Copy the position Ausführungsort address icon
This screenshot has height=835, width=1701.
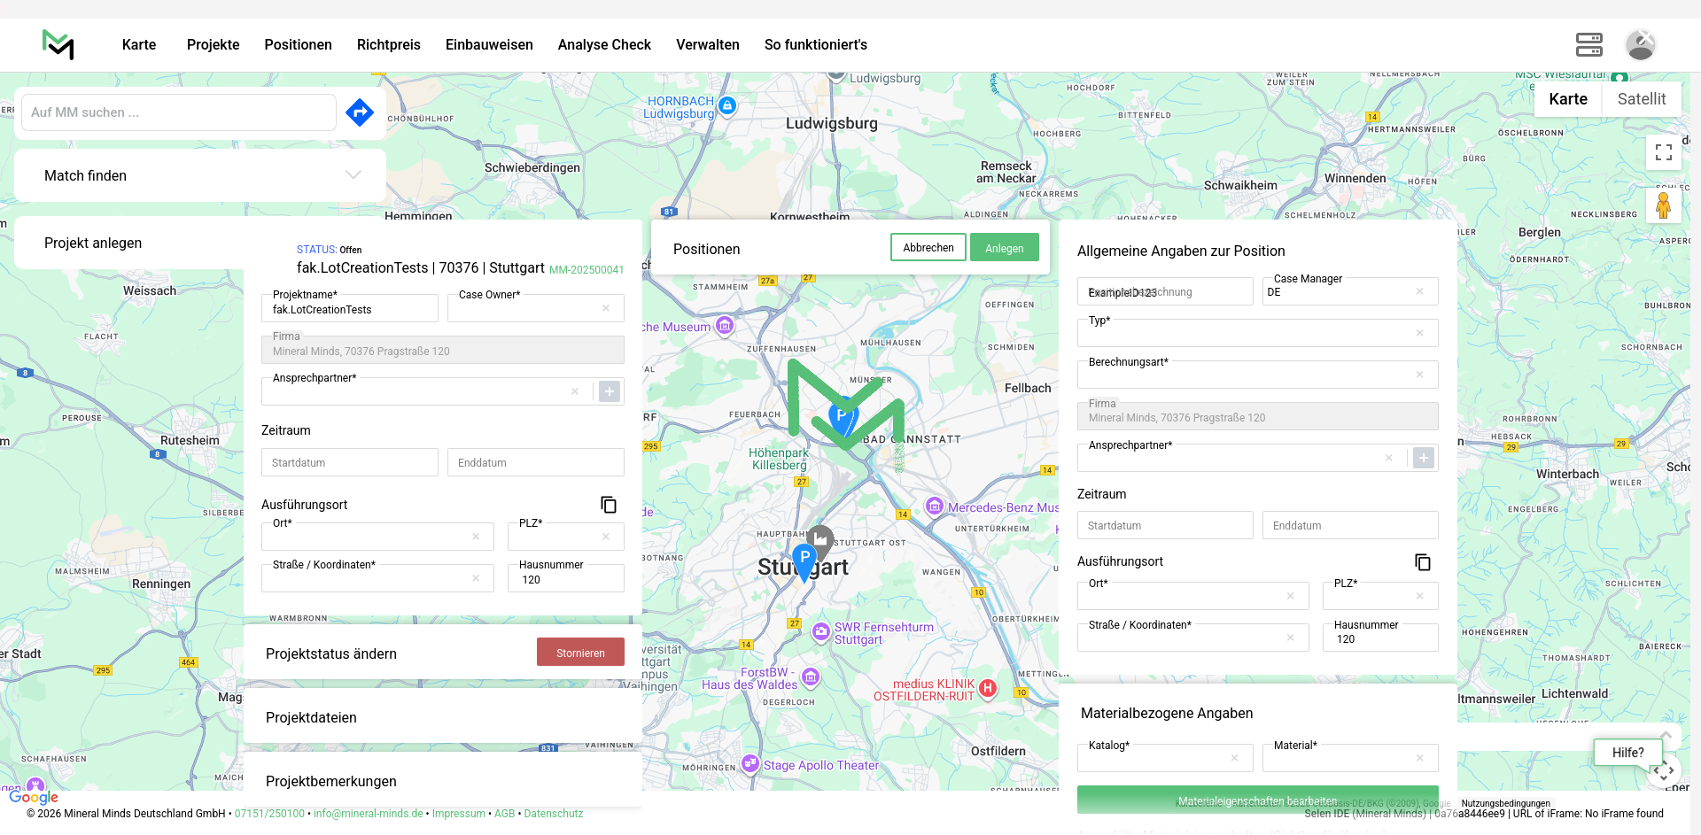[x=1423, y=562]
